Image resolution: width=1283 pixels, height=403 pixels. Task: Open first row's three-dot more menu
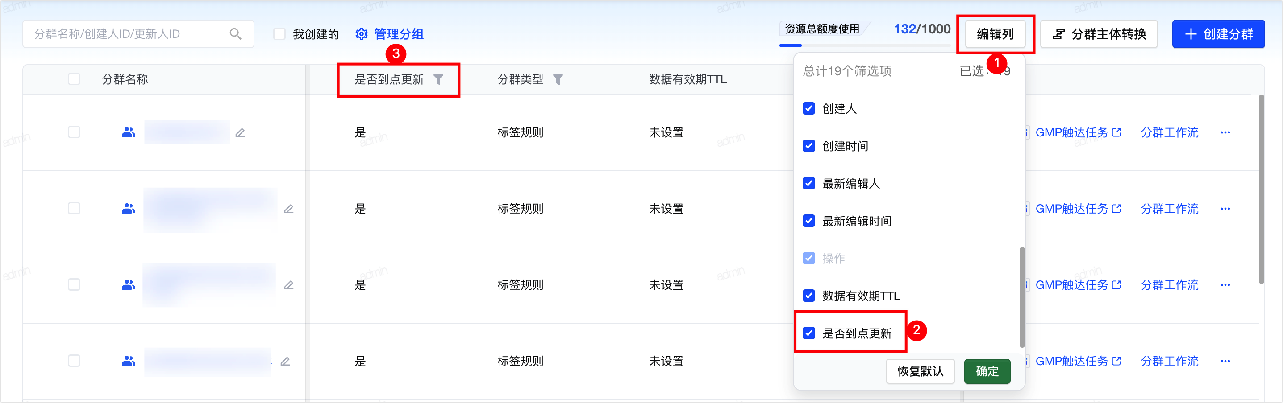tap(1225, 132)
